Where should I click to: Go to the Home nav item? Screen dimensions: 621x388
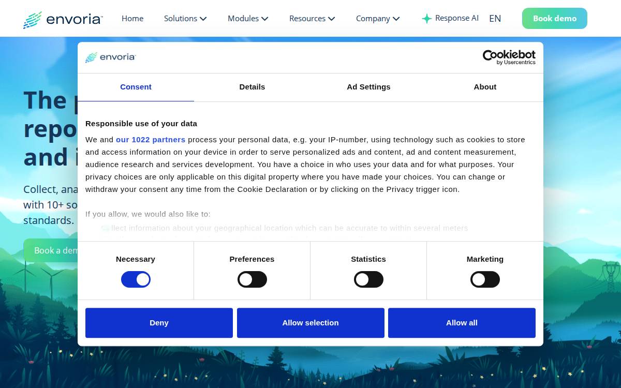[132, 19]
